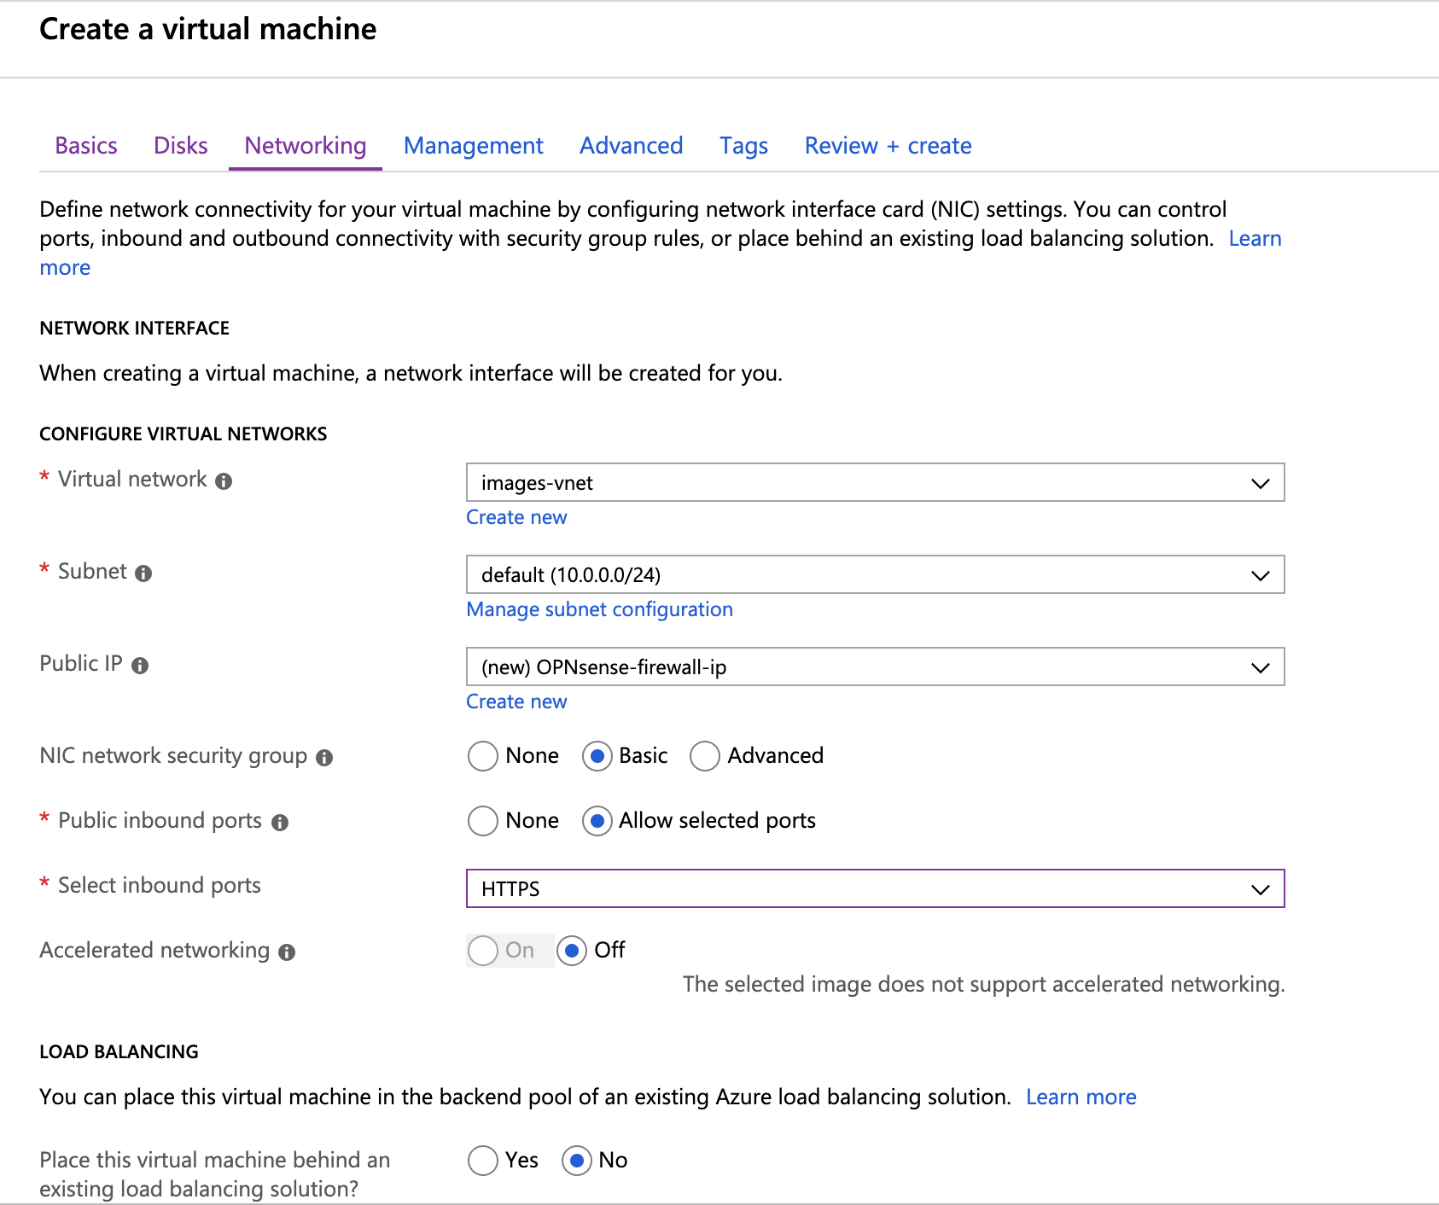Open Learn more link in Load Balancing section
This screenshot has width=1439, height=1205.
[1081, 1097]
